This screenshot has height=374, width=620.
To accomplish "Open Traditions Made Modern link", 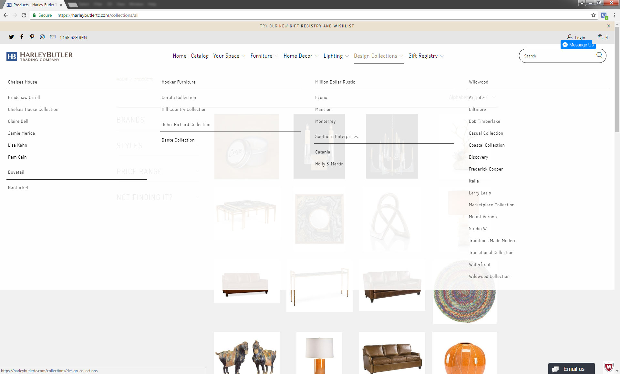I will click(x=492, y=241).
